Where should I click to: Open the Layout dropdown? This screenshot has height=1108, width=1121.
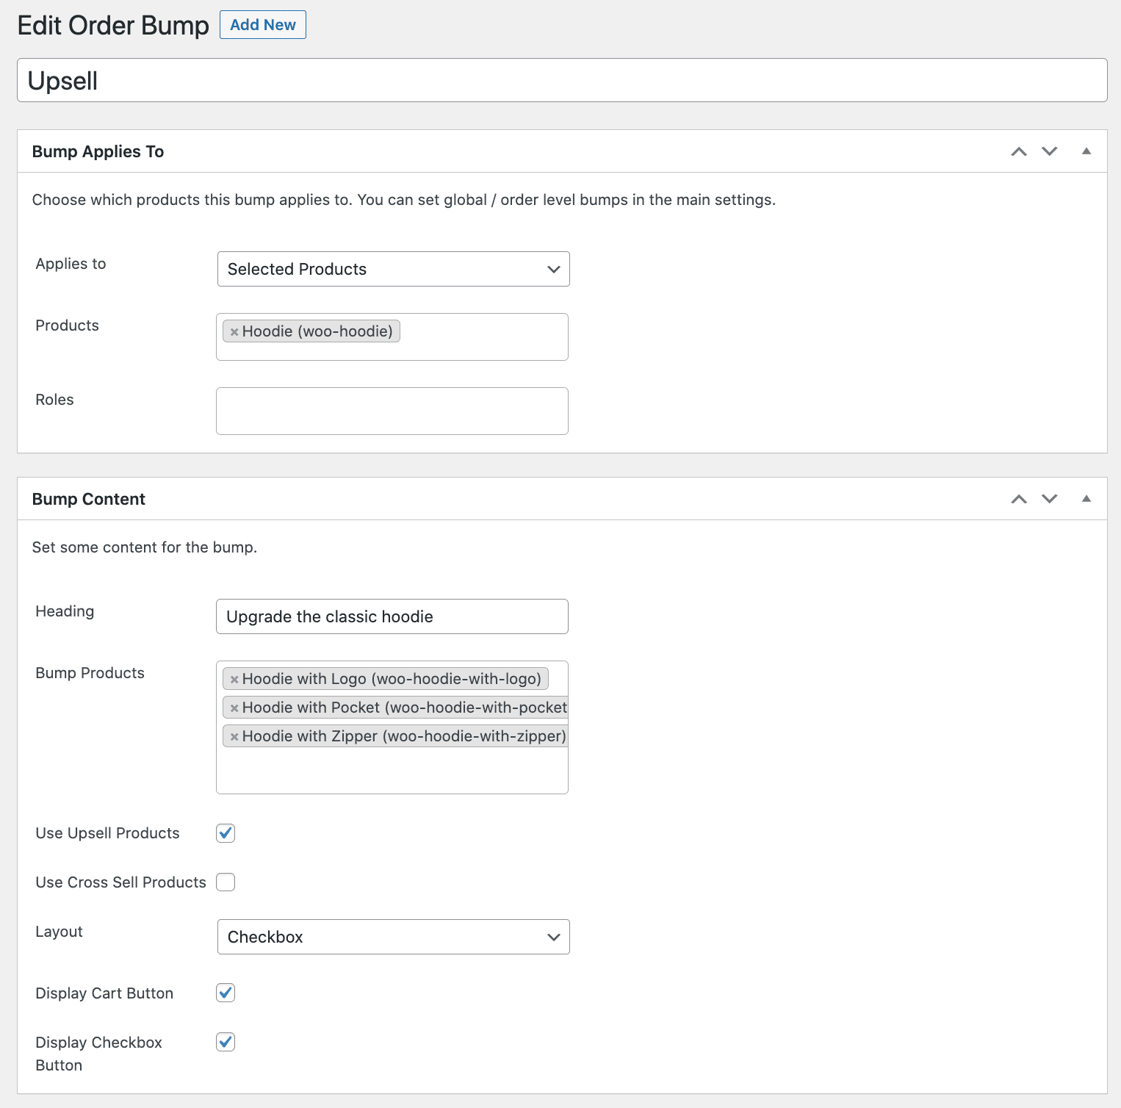393,937
